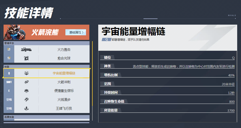Click the top page indicator bar
The width and height of the screenshot is (241, 128).
[150, 19]
